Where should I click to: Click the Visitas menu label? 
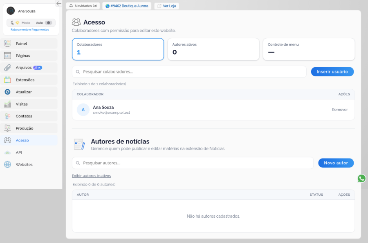pos(22,104)
